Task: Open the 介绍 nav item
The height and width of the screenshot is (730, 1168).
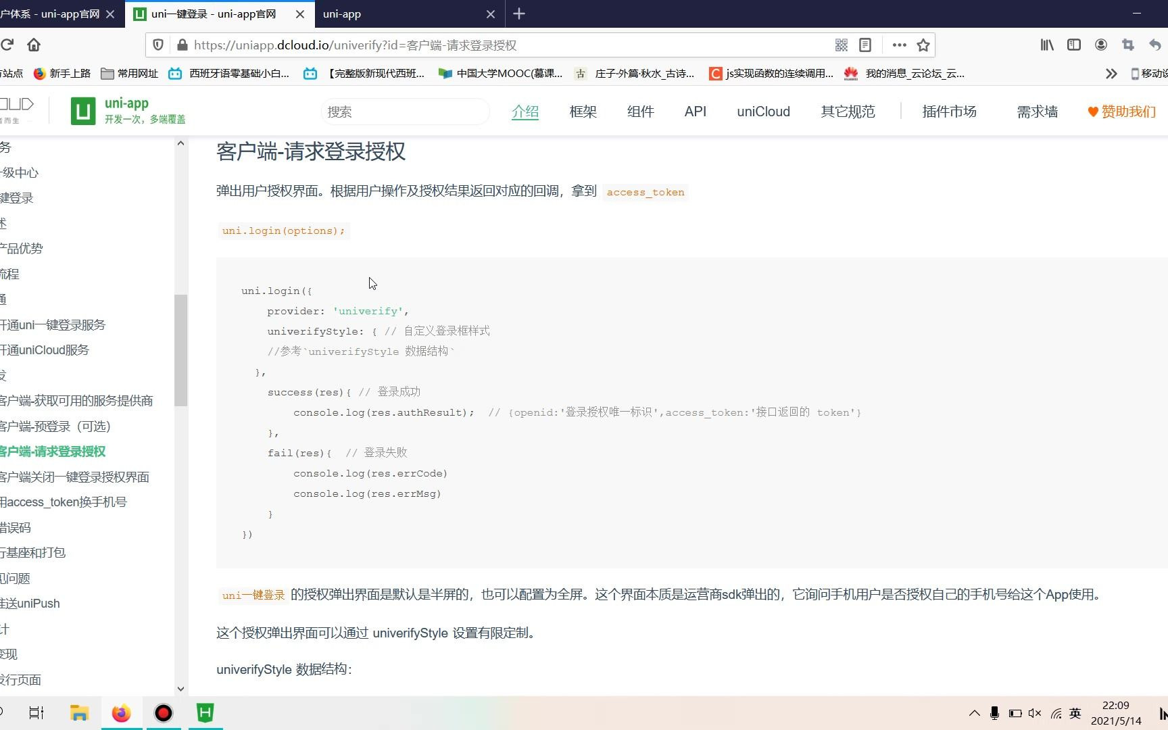Action: coord(525,112)
